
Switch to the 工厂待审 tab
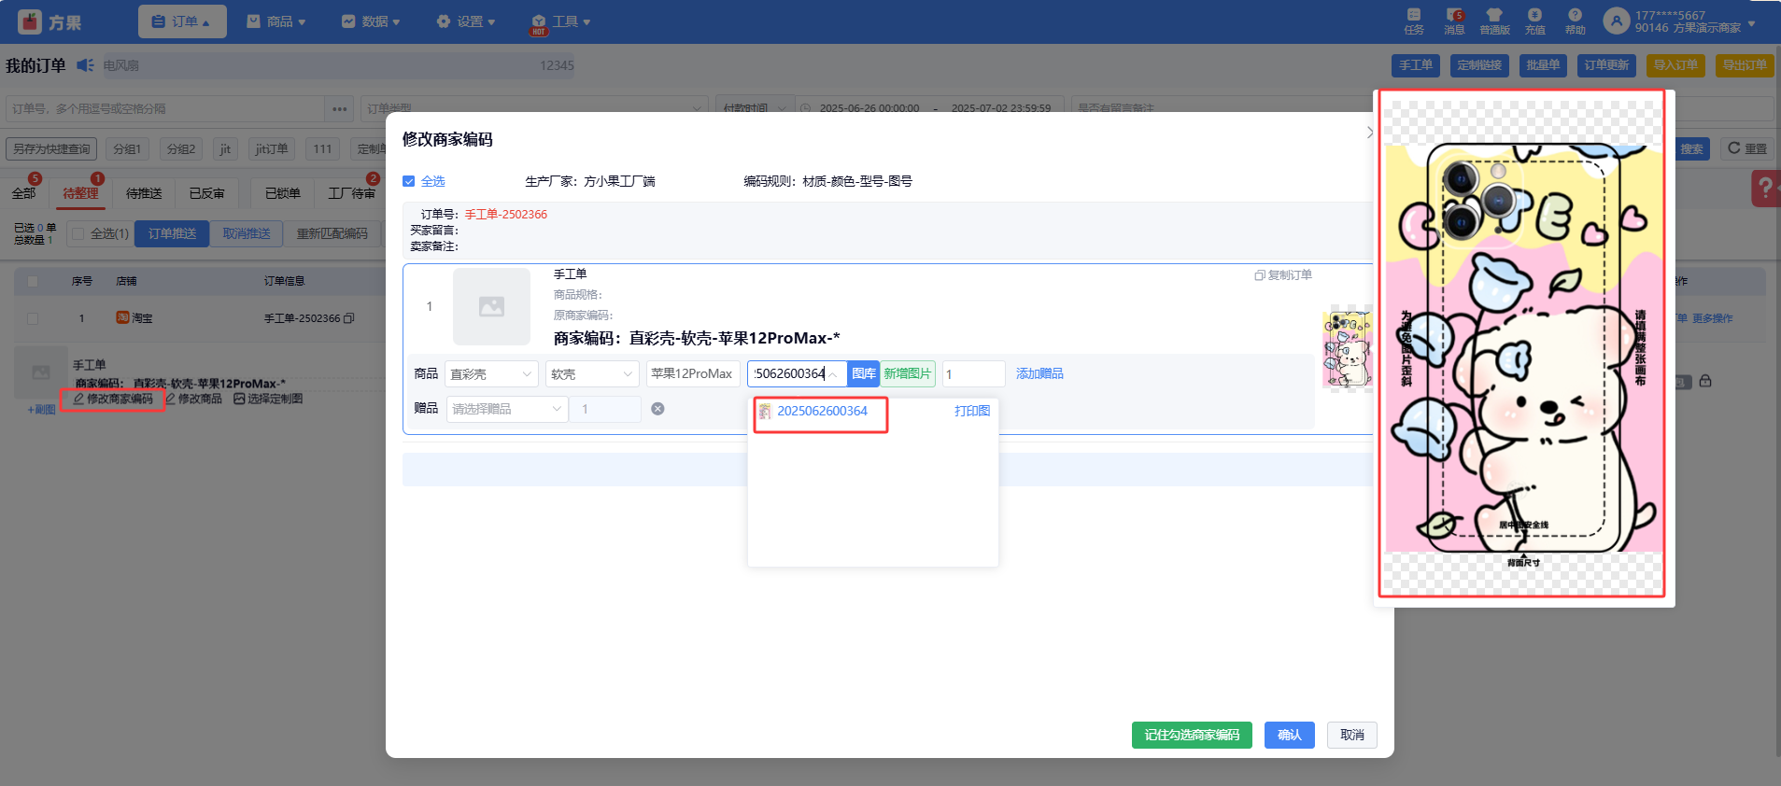pos(352,193)
